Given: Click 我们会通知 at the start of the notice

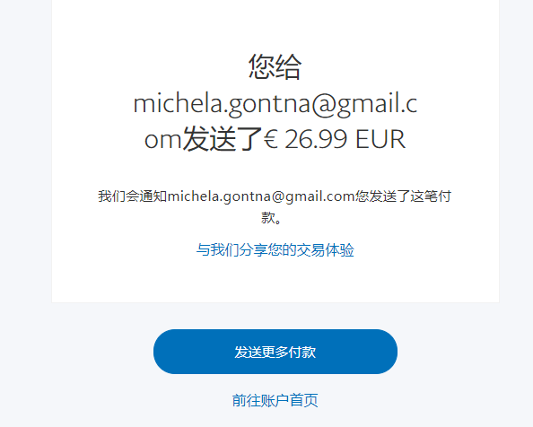Looking at the screenshot, I should [133, 196].
